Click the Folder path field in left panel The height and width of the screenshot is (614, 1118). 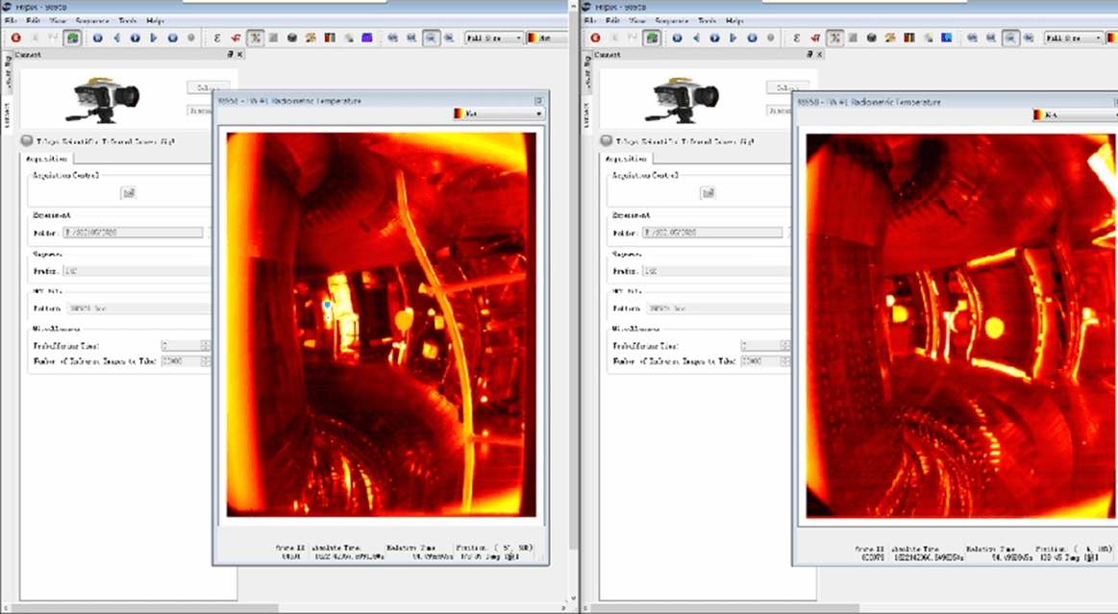click(x=134, y=233)
